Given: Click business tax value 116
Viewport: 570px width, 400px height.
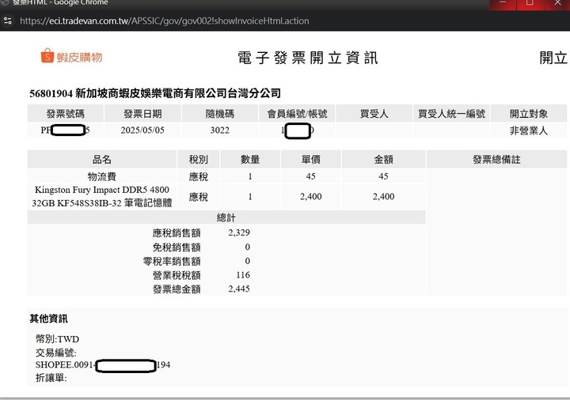Looking at the screenshot, I should click(243, 275).
